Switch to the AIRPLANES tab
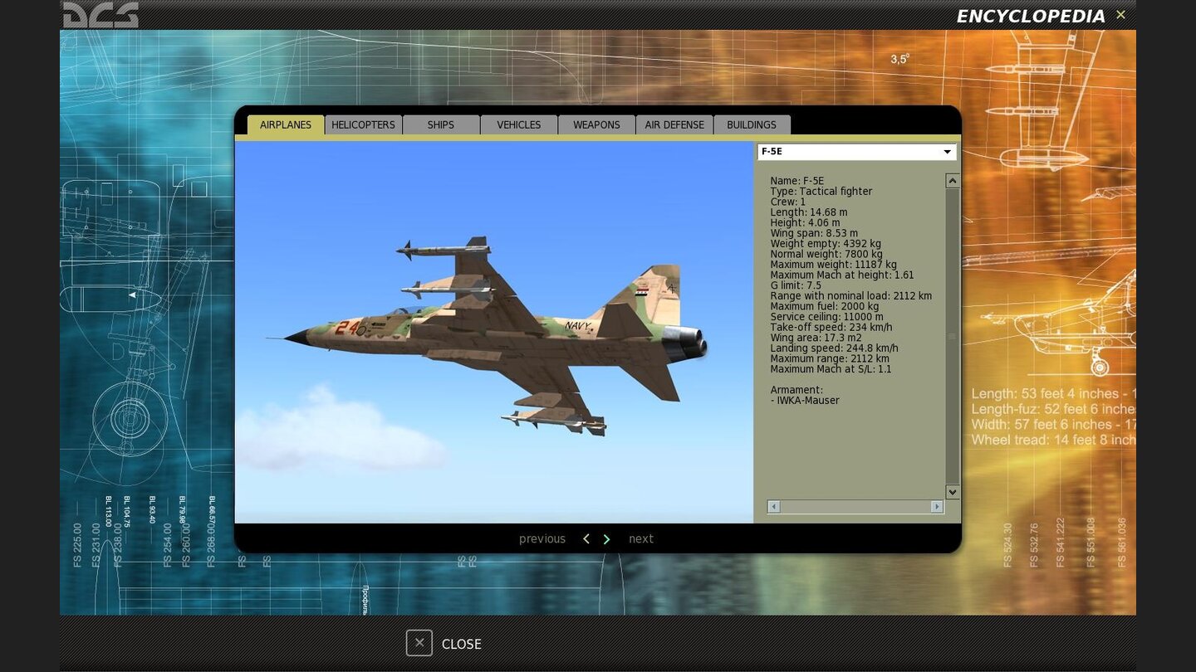Image resolution: width=1196 pixels, height=672 pixels. (x=286, y=124)
